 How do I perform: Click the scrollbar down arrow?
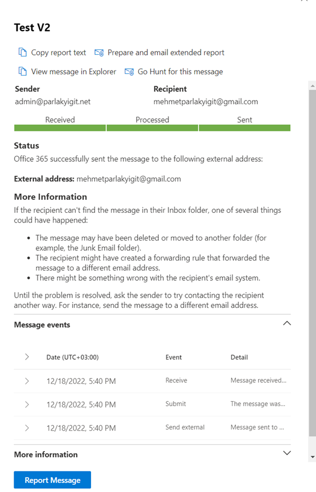pos(313,457)
